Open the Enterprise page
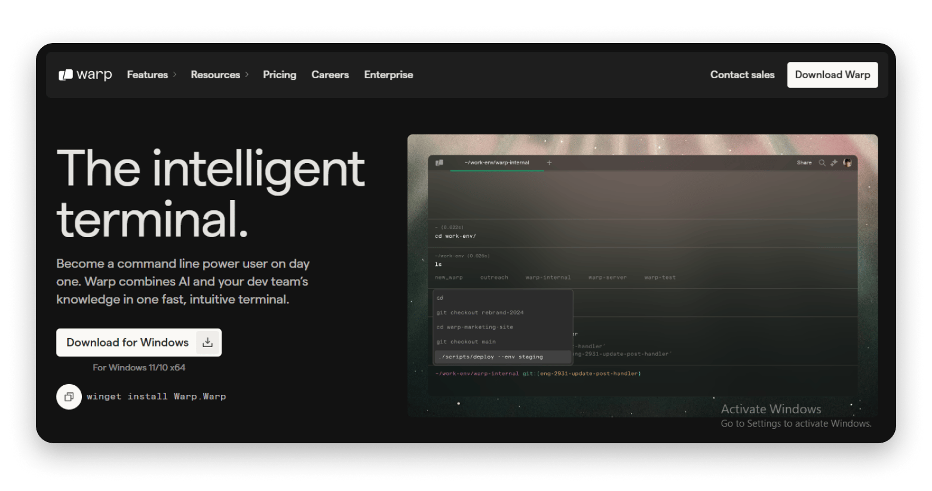Image resolution: width=932 pixels, height=491 pixels. tap(388, 75)
